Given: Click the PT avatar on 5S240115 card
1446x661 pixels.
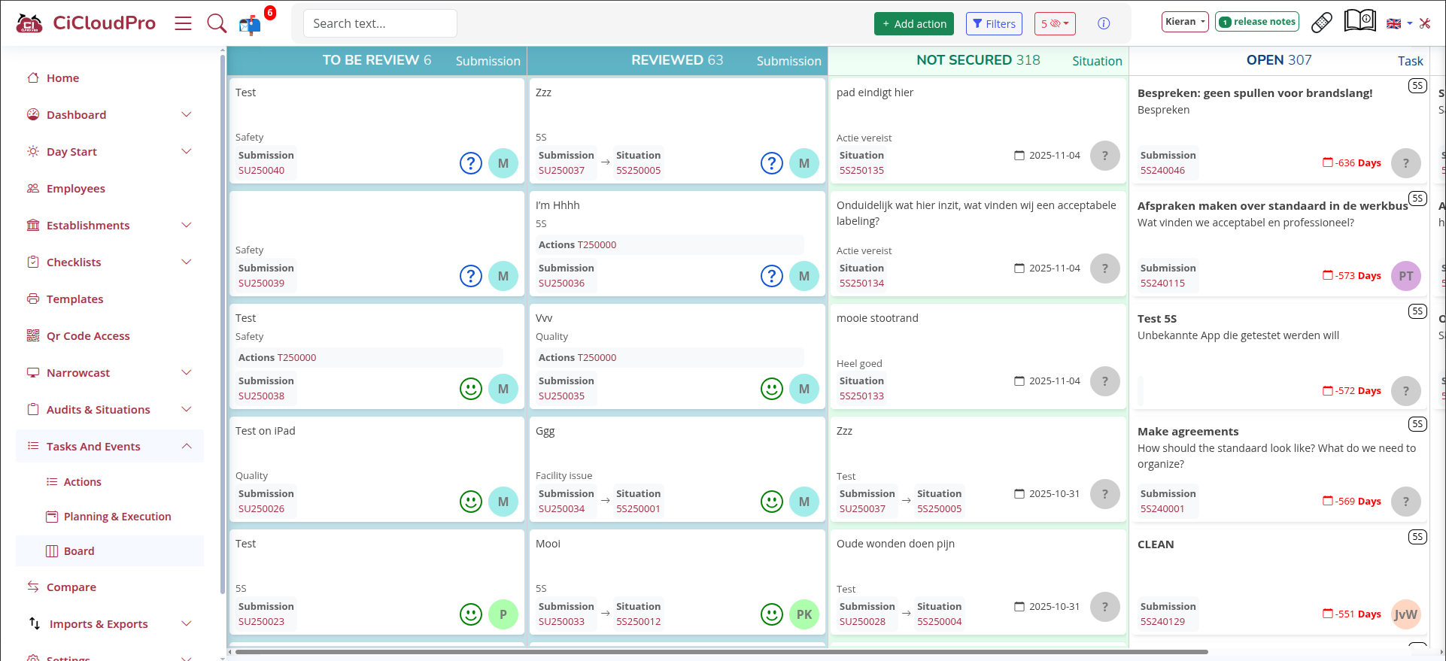Looking at the screenshot, I should pyautogui.click(x=1406, y=276).
